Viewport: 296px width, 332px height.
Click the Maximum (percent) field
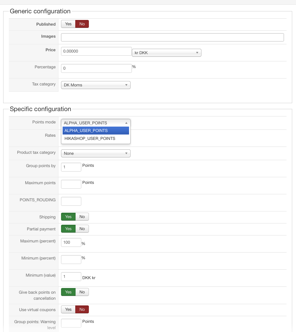click(71, 242)
